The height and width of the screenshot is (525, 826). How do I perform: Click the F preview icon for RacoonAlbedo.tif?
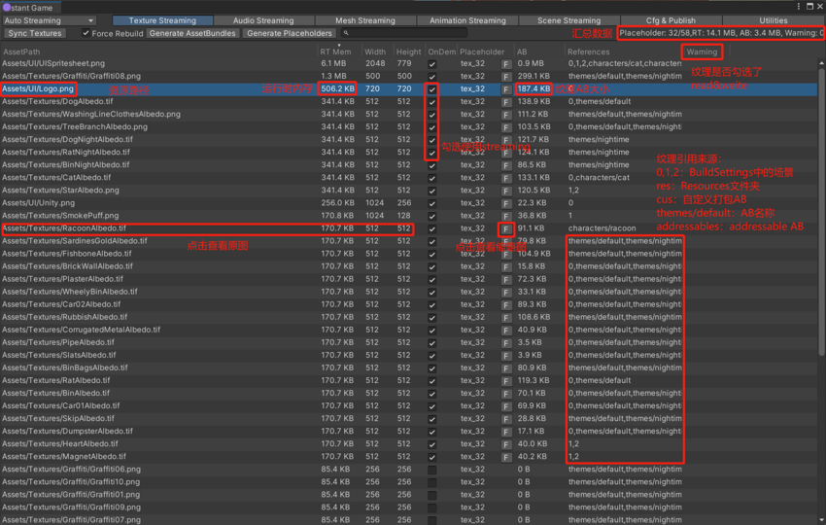[506, 228]
